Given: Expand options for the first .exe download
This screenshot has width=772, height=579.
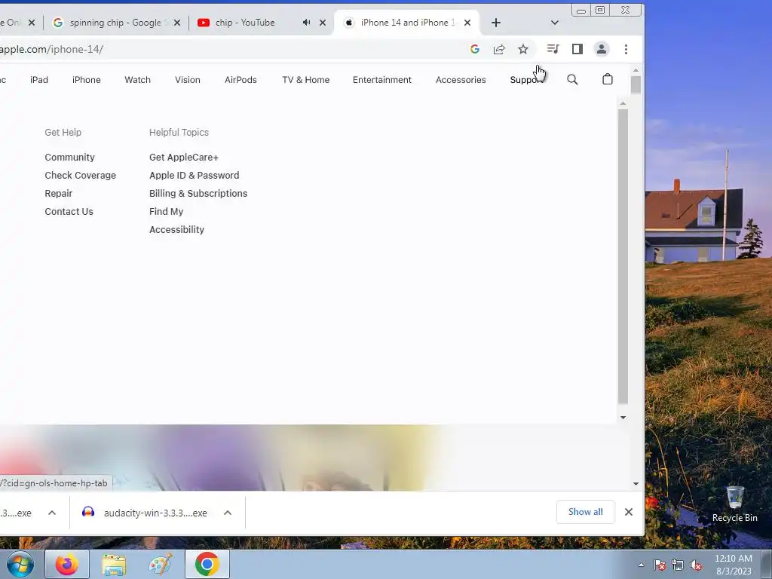Looking at the screenshot, I should coord(52,513).
